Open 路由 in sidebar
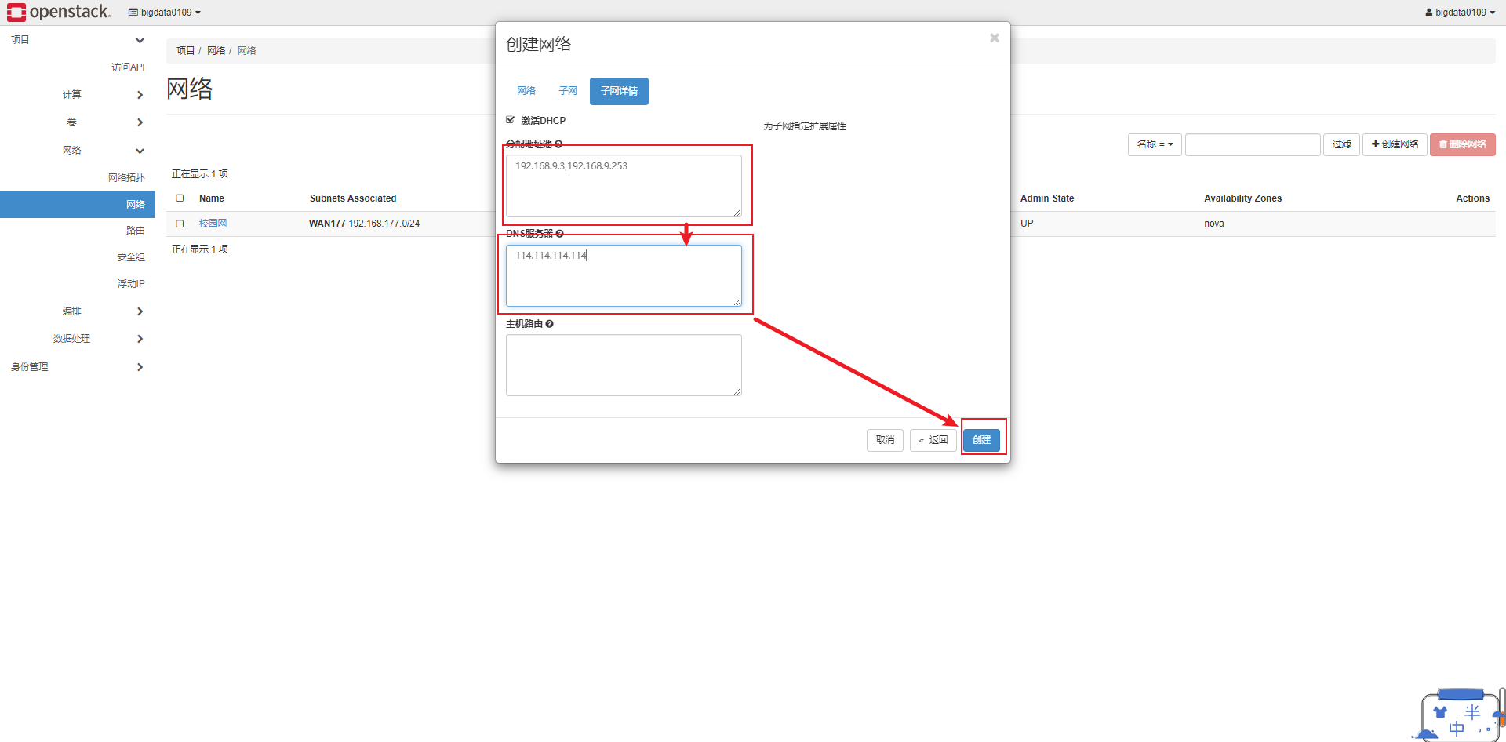The image size is (1506, 742). tap(135, 231)
